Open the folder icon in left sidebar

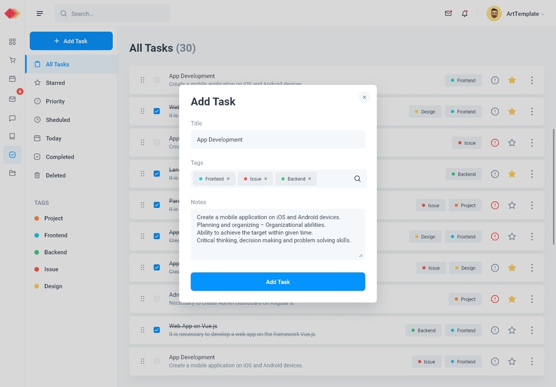click(x=12, y=173)
